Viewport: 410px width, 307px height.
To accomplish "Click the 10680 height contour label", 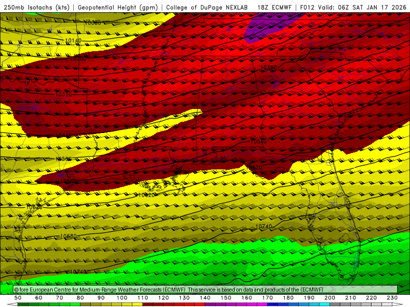I will click(68, 236).
